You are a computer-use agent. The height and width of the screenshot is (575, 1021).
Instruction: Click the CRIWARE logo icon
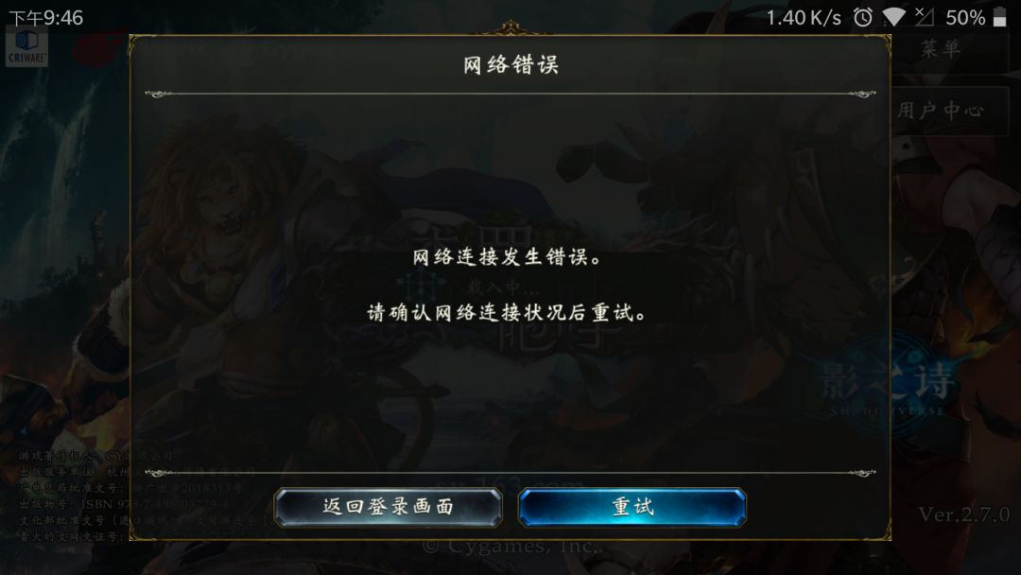26,47
